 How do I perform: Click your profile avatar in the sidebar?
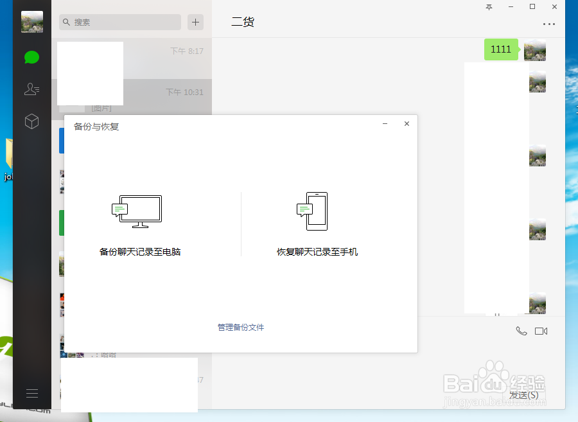tap(31, 22)
